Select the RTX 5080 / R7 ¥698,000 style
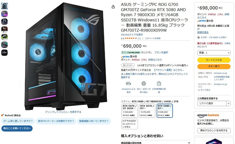 tap(164, 111)
